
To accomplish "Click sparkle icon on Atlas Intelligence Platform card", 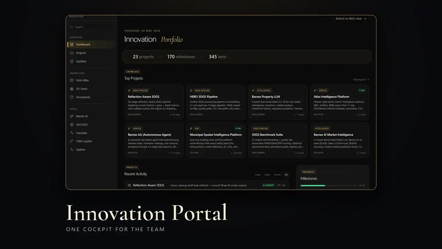I will (x=315, y=90).
